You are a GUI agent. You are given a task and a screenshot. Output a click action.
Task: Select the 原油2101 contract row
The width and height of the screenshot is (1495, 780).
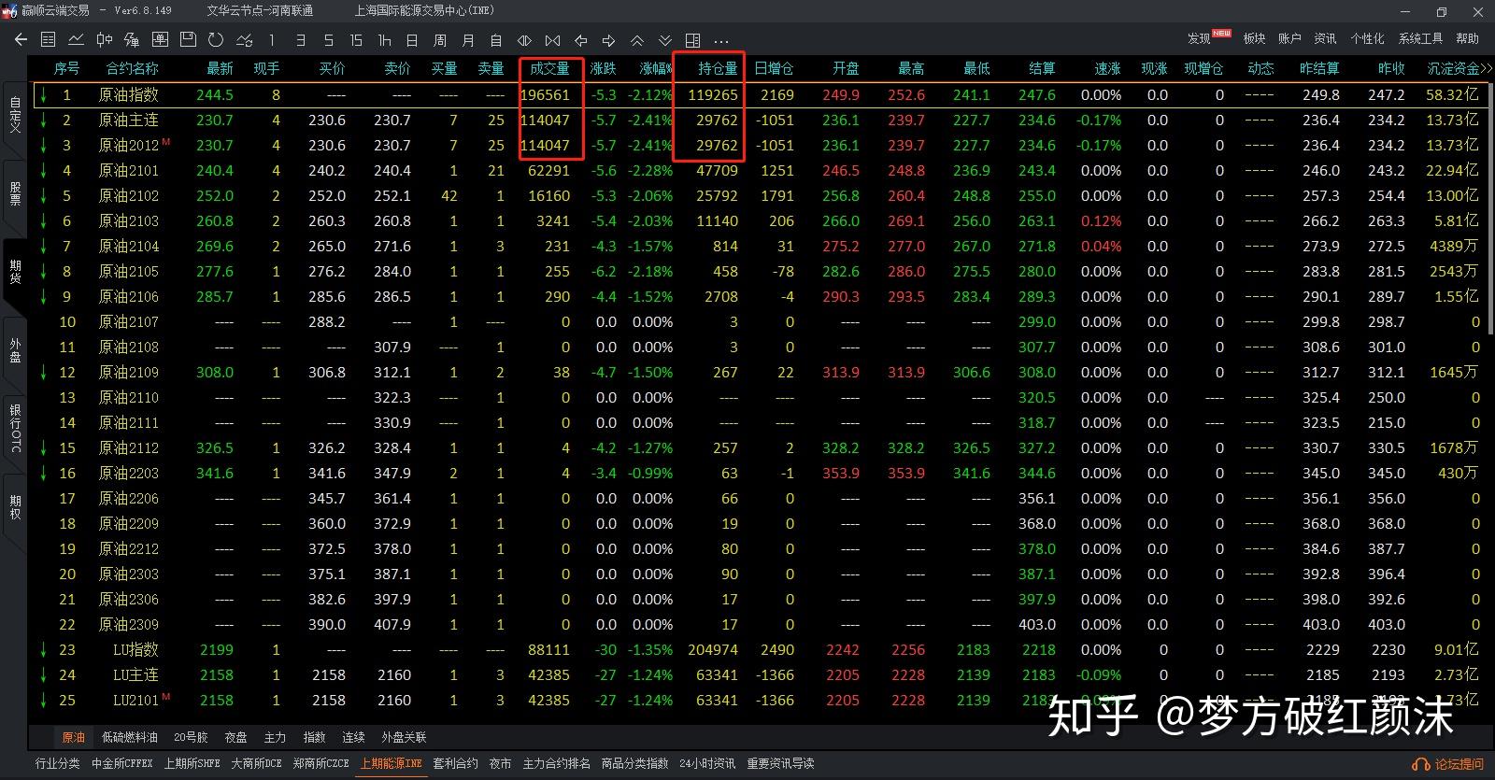tap(762, 170)
